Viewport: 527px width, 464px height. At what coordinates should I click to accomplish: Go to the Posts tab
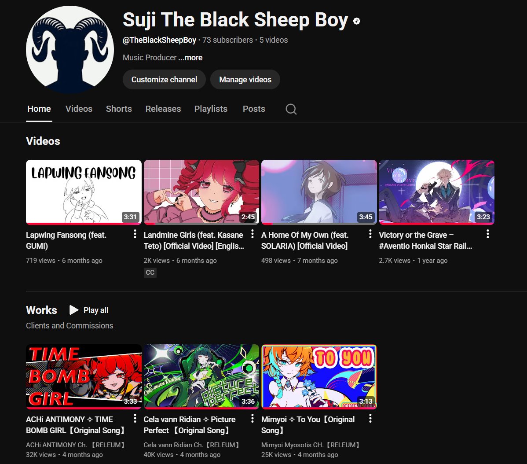[254, 109]
